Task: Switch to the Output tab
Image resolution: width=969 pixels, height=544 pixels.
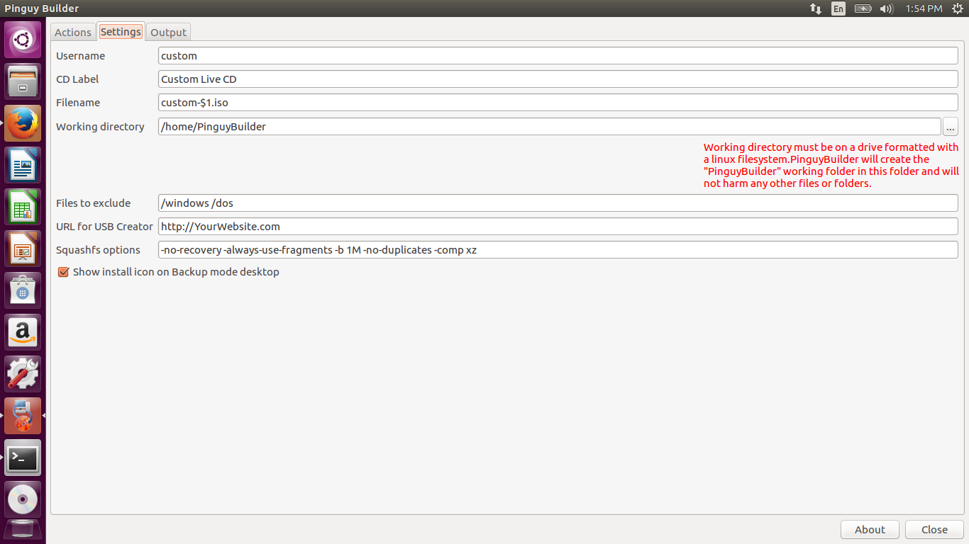Action: 168,33
